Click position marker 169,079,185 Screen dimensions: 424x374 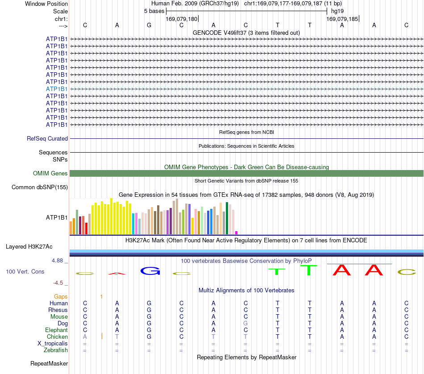coord(342,19)
